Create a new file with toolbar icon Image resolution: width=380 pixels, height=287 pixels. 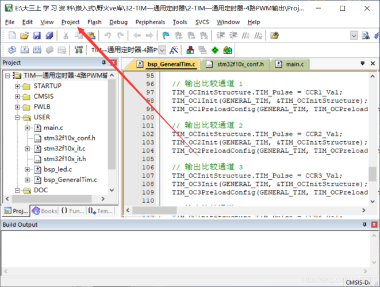[x=12, y=36]
